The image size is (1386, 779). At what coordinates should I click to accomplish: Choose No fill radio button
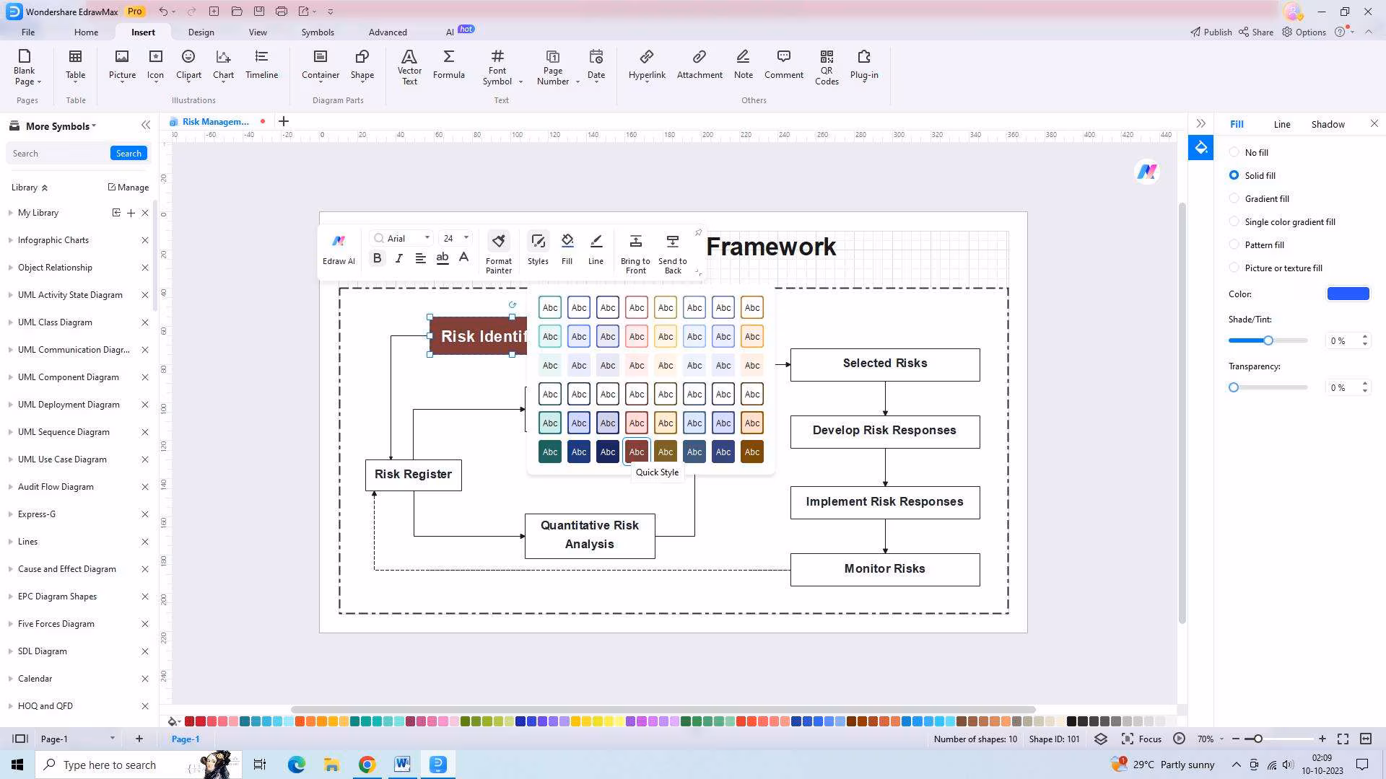tap(1234, 152)
